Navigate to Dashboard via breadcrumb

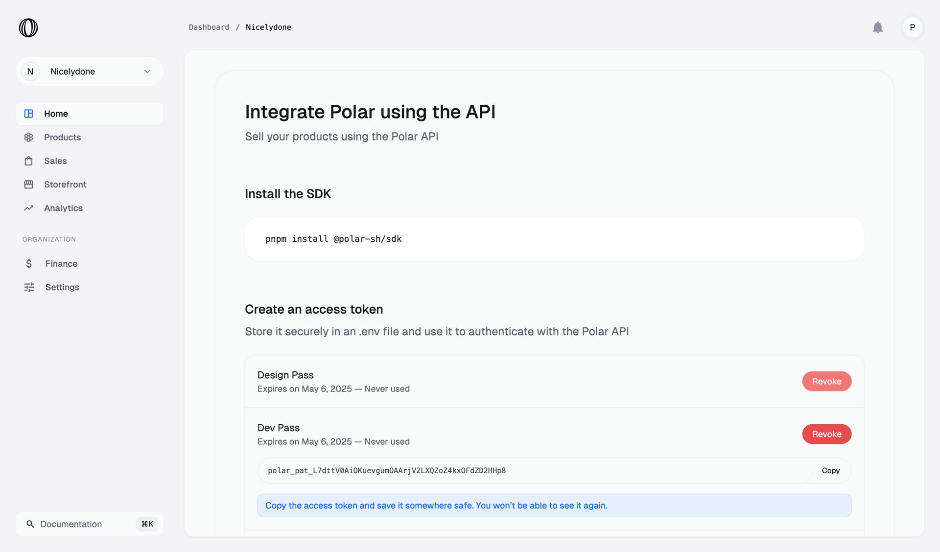(209, 27)
